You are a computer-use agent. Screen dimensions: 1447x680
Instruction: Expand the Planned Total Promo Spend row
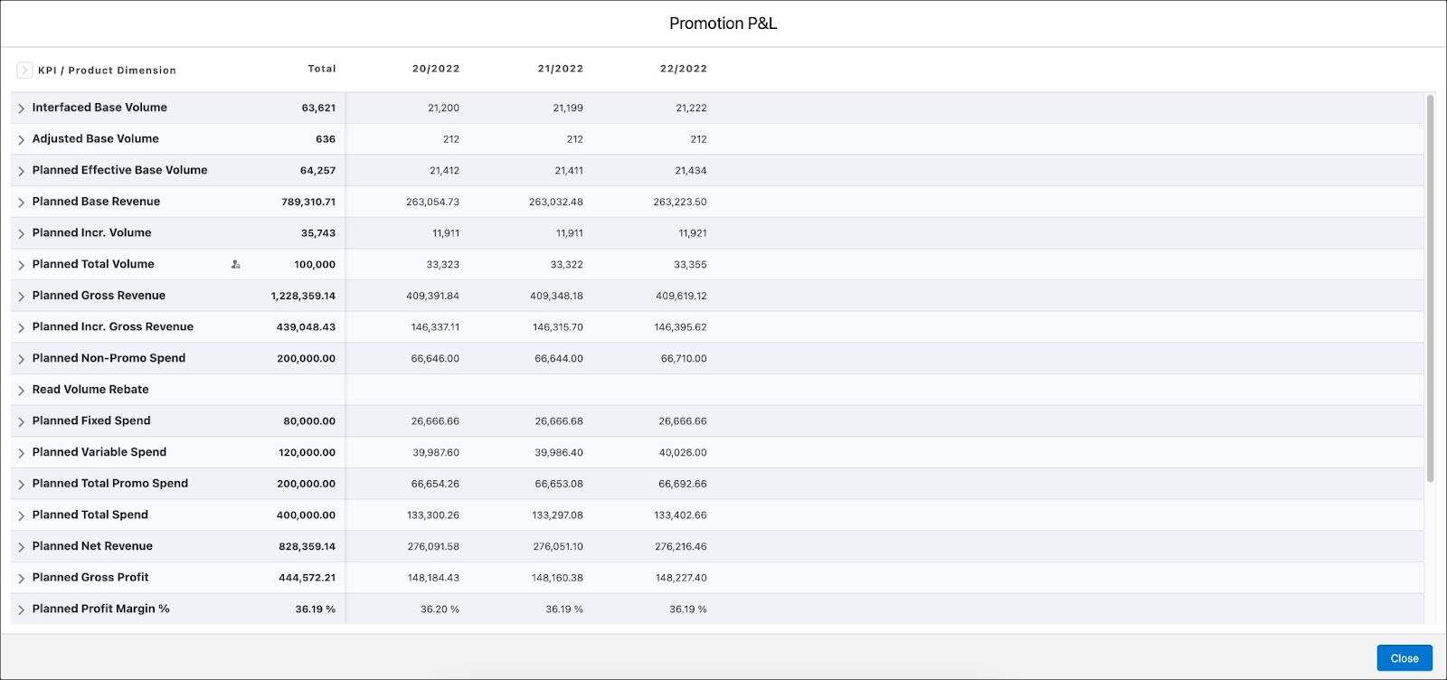tap(21, 485)
